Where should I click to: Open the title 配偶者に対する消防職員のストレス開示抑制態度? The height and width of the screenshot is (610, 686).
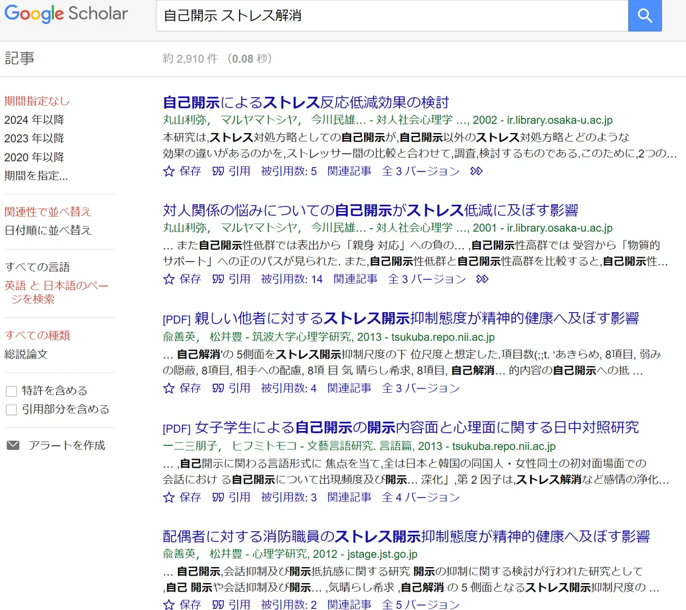point(406,537)
